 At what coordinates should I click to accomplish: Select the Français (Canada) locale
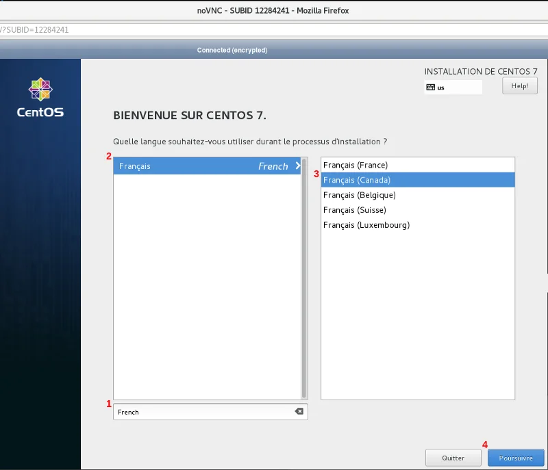click(384, 180)
